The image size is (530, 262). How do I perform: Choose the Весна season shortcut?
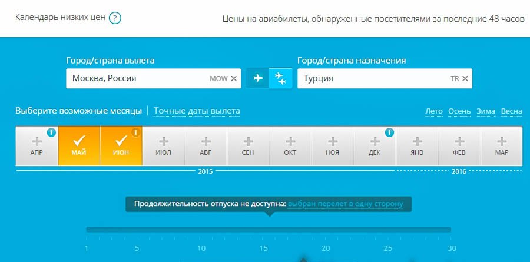pyautogui.click(x=511, y=111)
